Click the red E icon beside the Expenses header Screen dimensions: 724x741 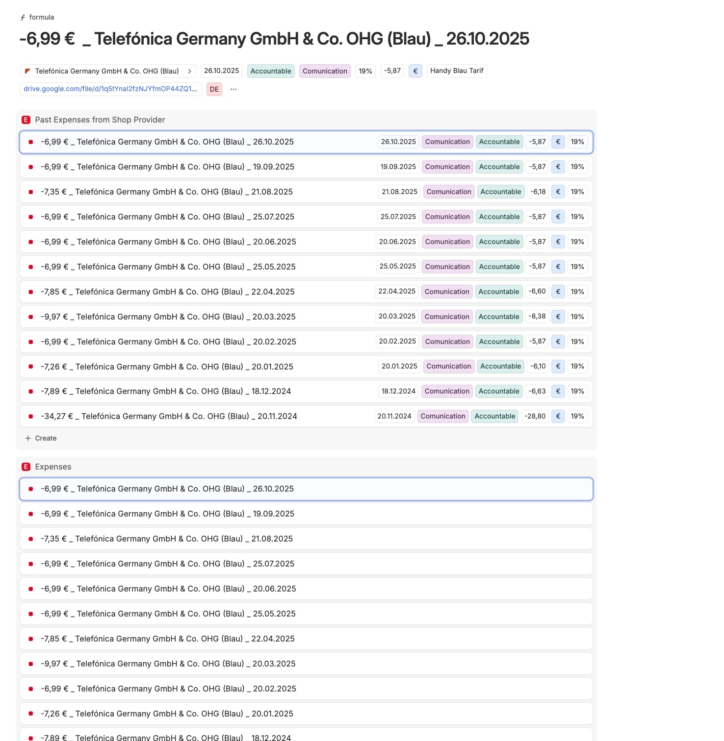point(26,467)
